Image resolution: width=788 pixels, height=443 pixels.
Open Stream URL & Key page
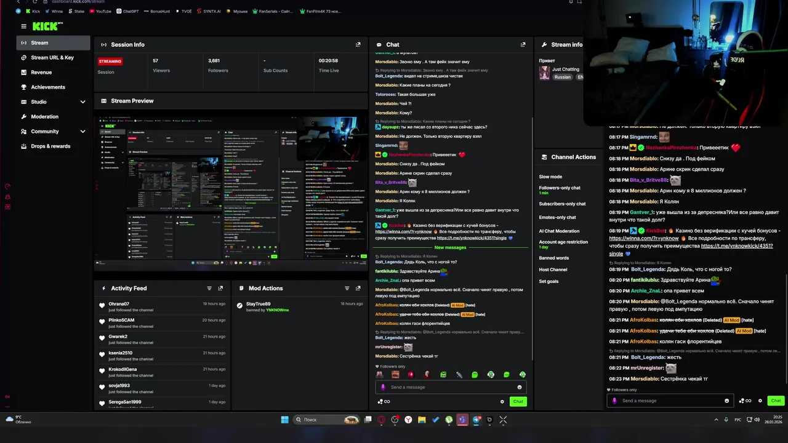53,57
